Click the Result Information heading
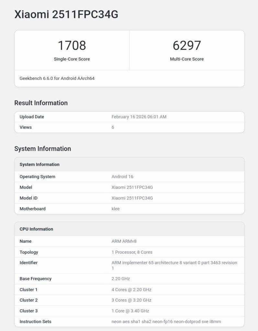 pos(41,103)
